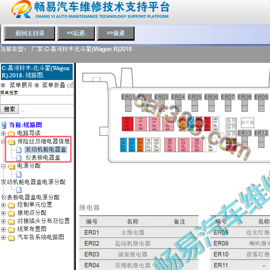Open the 电路导读 folder label
The width and height of the screenshot is (270, 270).
[x=29, y=133]
